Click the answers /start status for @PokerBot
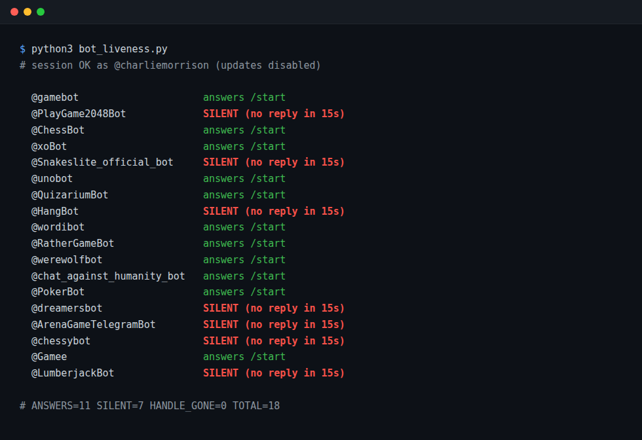The image size is (642, 440). coord(244,292)
